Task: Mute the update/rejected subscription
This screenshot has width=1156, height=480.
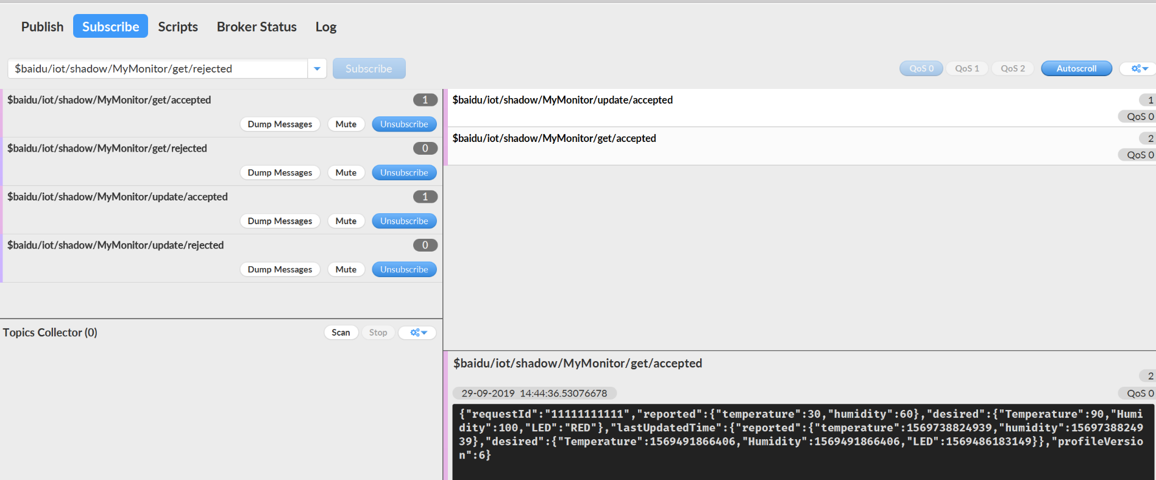Action: [346, 269]
